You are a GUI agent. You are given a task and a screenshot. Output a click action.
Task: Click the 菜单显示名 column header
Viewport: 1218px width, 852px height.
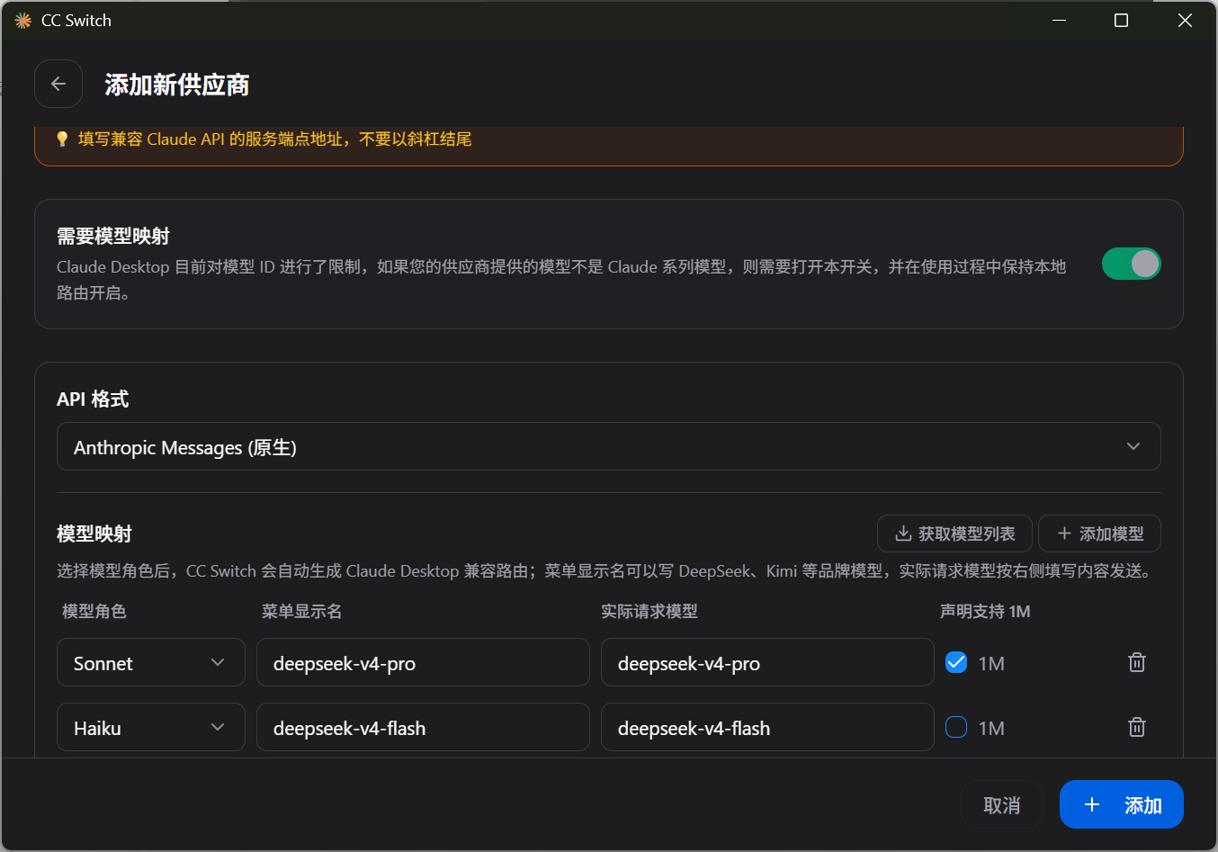click(x=301, y=611)
